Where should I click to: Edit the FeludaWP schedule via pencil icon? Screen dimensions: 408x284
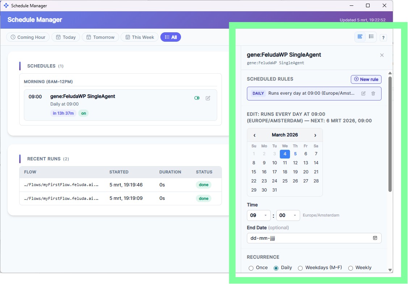tap(208, 98)
